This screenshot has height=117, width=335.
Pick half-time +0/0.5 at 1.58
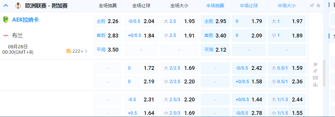pos(249,82)
